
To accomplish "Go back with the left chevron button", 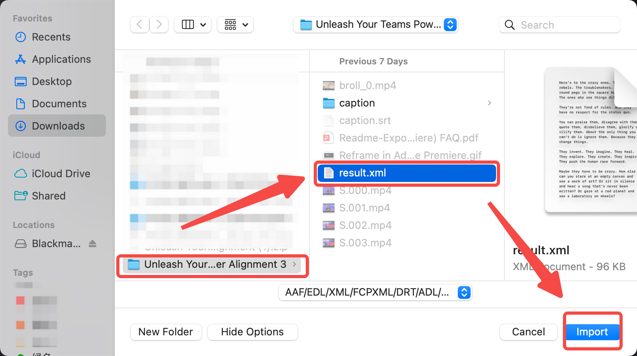I will tap(139, 25).
